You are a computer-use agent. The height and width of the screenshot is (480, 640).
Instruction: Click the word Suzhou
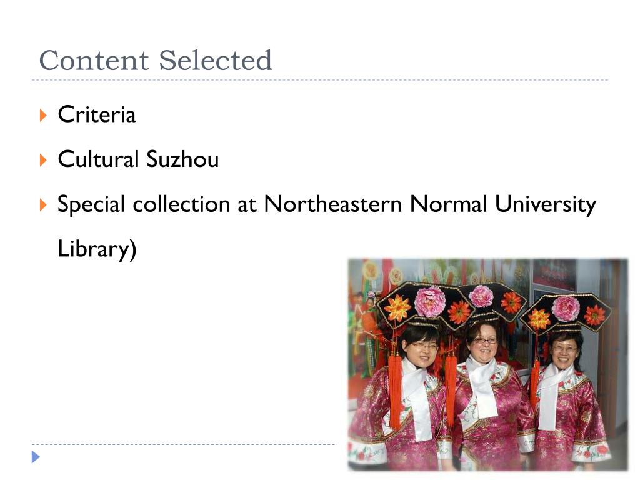182,159
